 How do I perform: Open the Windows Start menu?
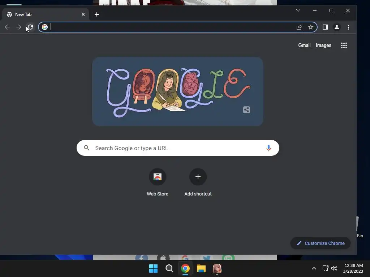(x=153, y=268)
